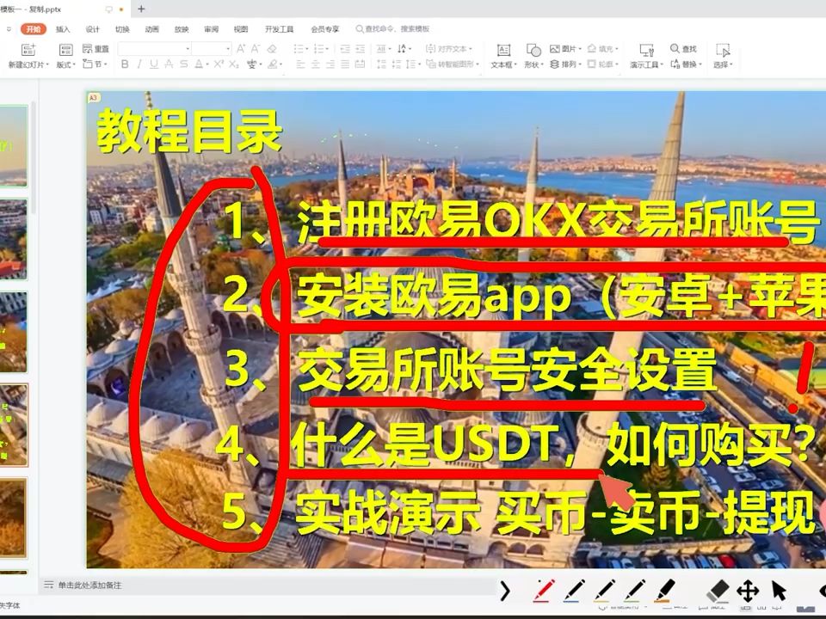Expand the annotation toolbar chevron arrow
Viewport: 826px width, 619px height.
(505, 591)
